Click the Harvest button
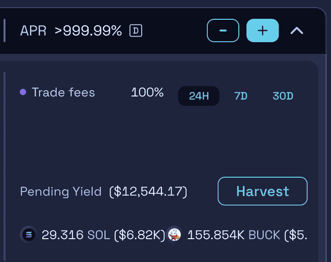The height and width of the screenshot is (262, 331). [x=262, y=191]
